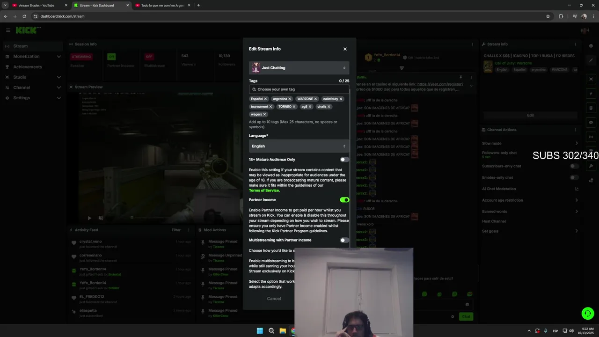Image resolution: width=599 pixels, height=337 pixels.
Task: Remove the challs tag
Action: (x=329, y=107)
